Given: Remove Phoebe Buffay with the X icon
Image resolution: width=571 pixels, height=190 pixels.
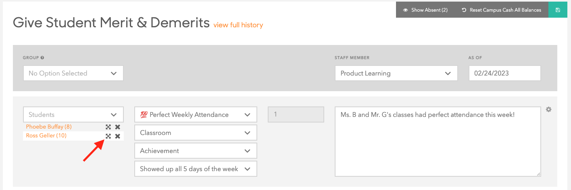Looking at the screenshot, I should 117,127.
